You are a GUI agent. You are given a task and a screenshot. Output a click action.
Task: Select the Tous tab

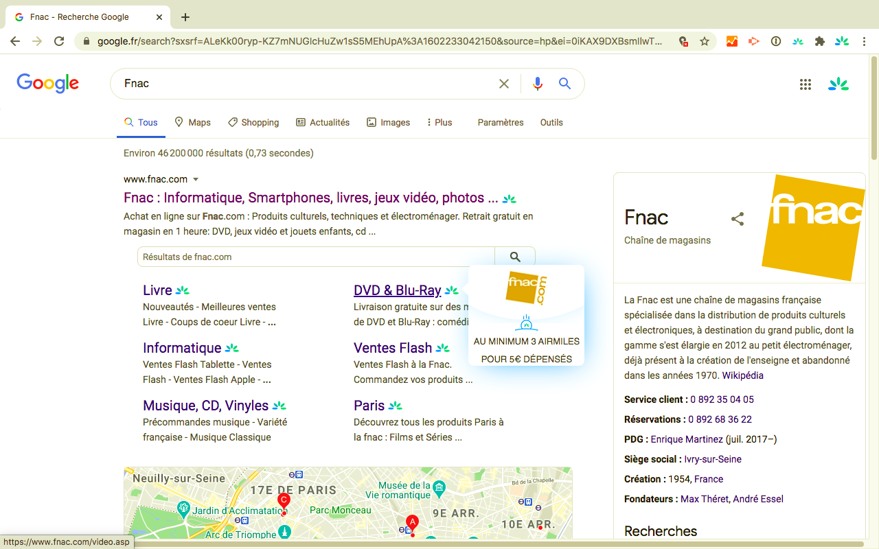click(141, 122)
